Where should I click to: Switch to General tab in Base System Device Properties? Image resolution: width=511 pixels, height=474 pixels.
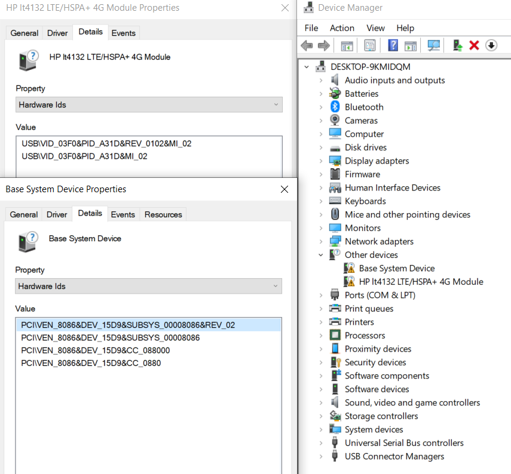tap(23, 214)
